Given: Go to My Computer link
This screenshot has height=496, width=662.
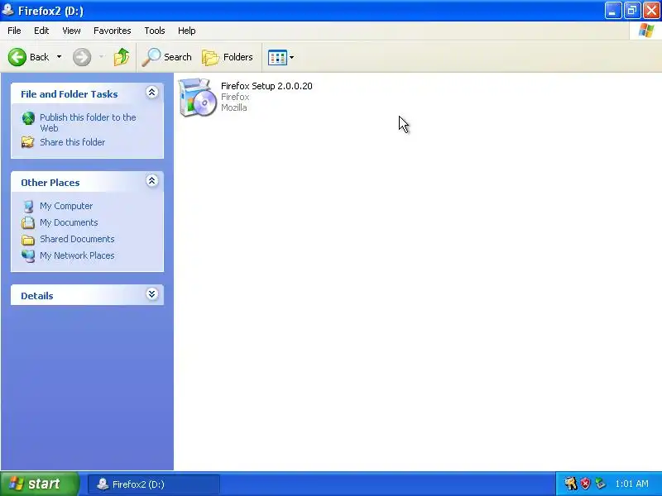Looking at the screenshot, I should pyautogui.click(x=66, y=206).
